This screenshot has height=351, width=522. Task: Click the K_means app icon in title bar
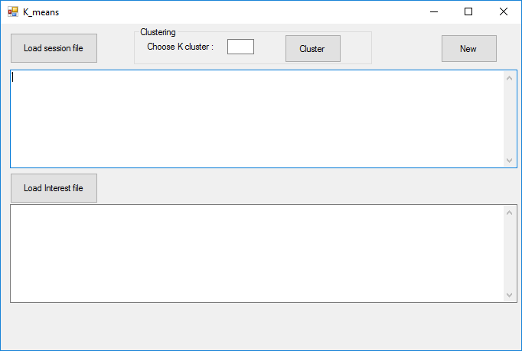click(12, 11)
